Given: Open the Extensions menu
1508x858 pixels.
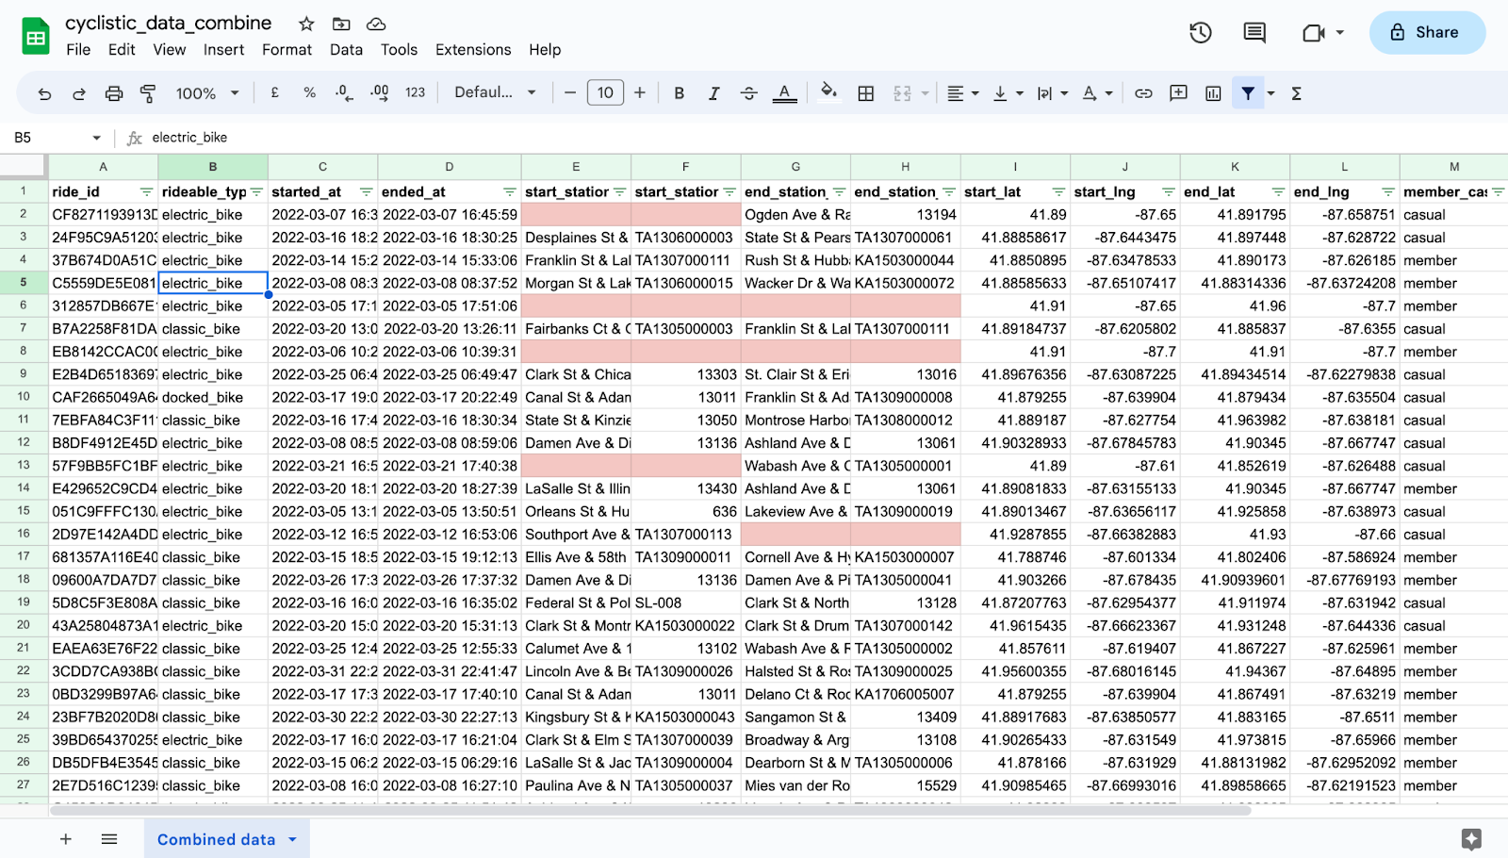Looking at the screenshot, I should (x=472, y=49).
